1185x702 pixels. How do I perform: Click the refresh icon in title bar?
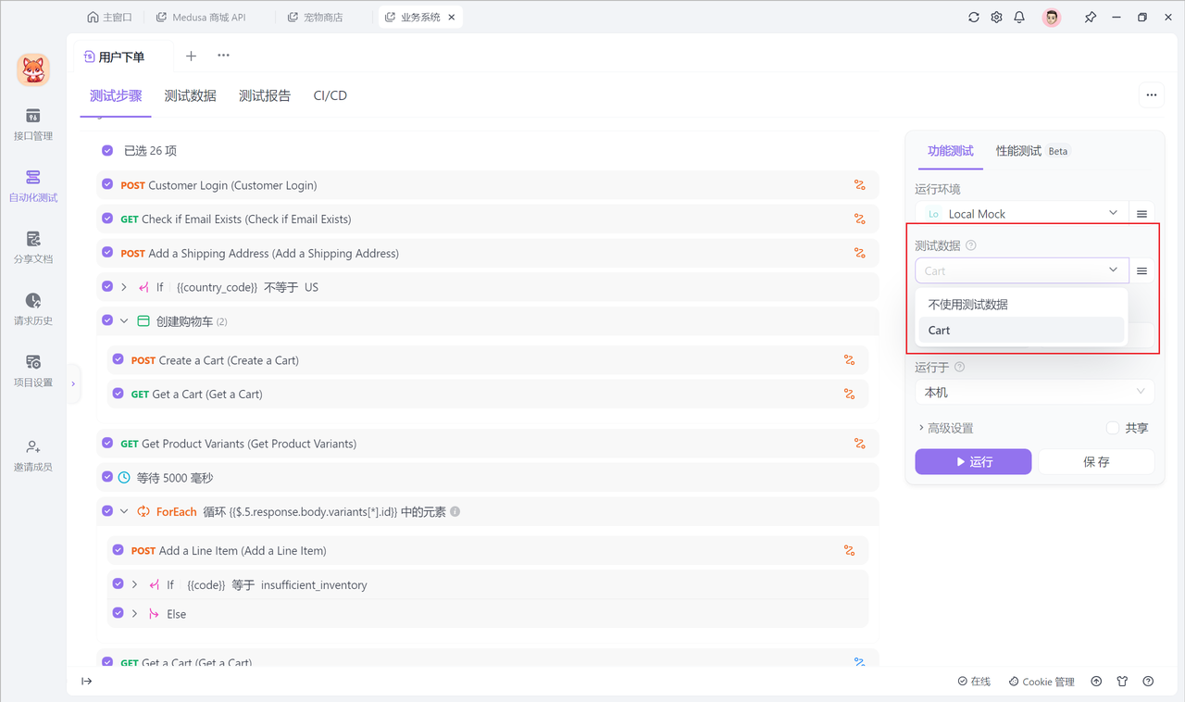[x=974, y=17]
